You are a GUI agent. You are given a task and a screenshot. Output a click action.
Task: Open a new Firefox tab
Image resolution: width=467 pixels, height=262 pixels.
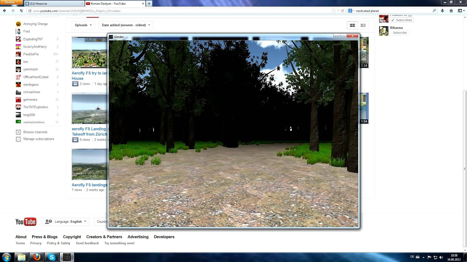click(x=149, y=4)
